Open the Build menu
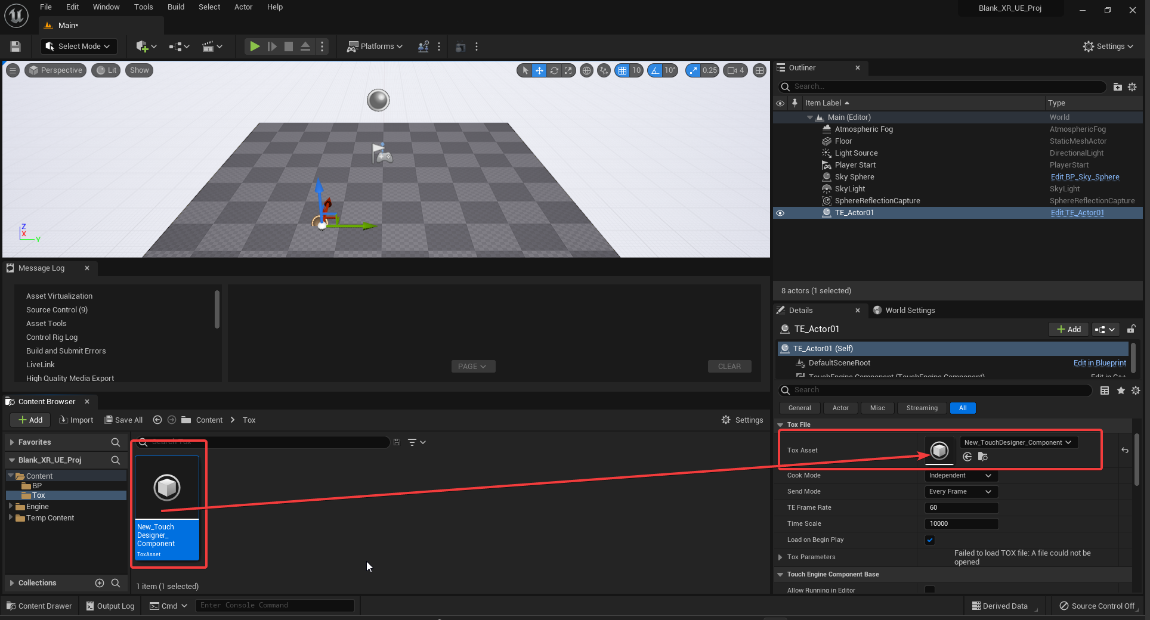The width and height of the screenshot is (1150, 620). [176, 7]
